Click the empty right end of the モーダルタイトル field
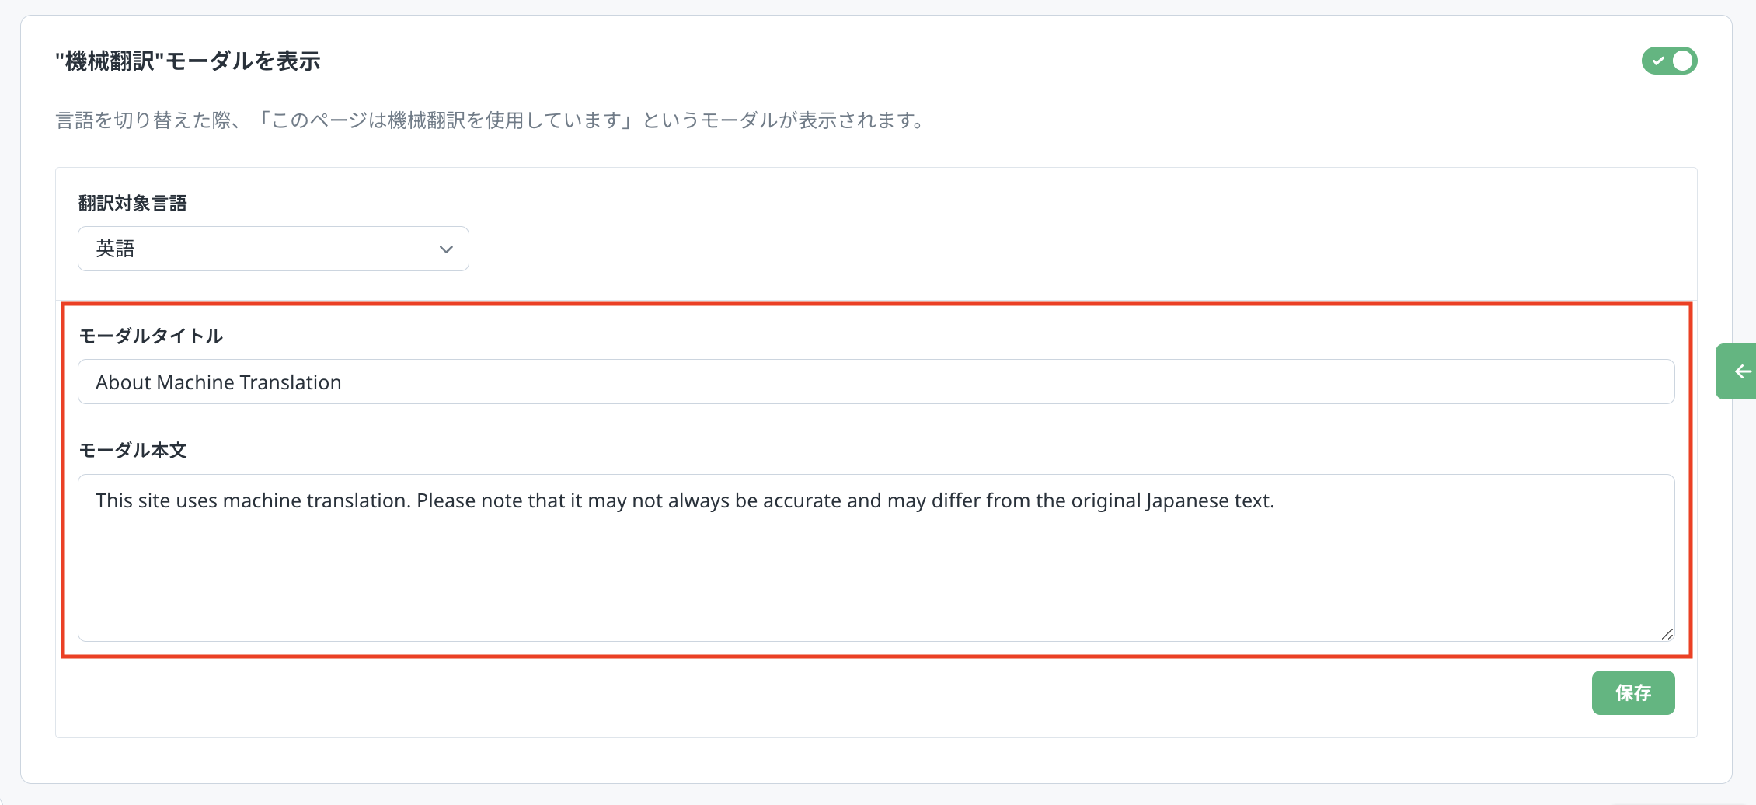 click(1476, 382)
